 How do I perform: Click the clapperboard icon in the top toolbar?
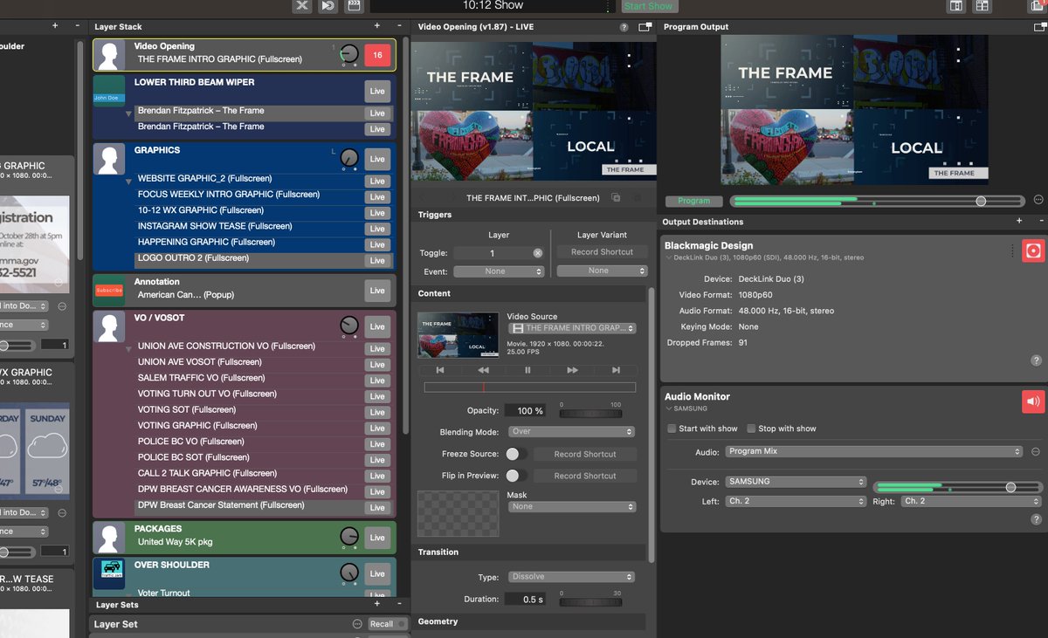[x=354, y=5]
